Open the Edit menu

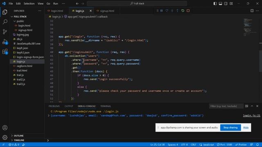[x=18, y=4]
